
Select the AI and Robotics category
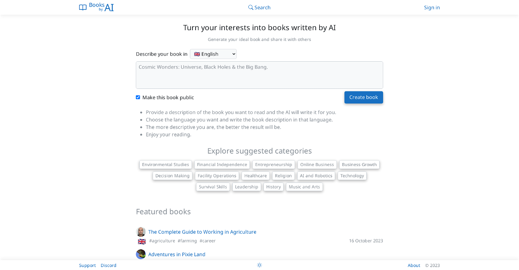[316, 176]
